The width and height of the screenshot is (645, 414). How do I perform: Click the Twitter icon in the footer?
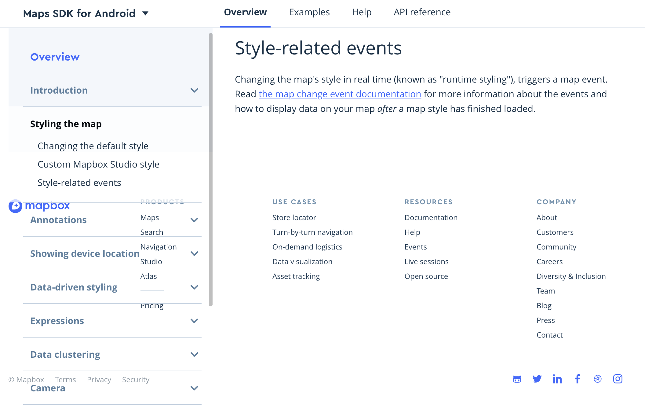537,379
